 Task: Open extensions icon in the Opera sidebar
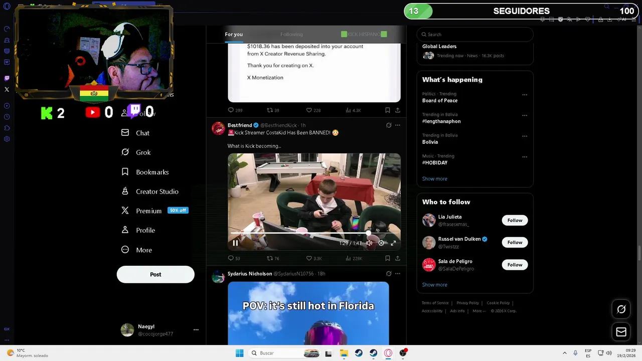[7, 128]
